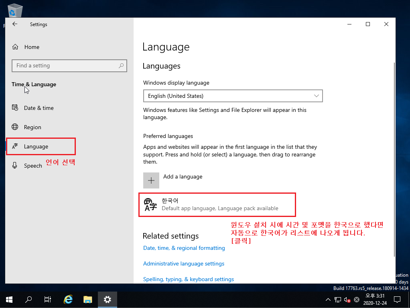Select the 한국어 language entry

tap(217, 205)
